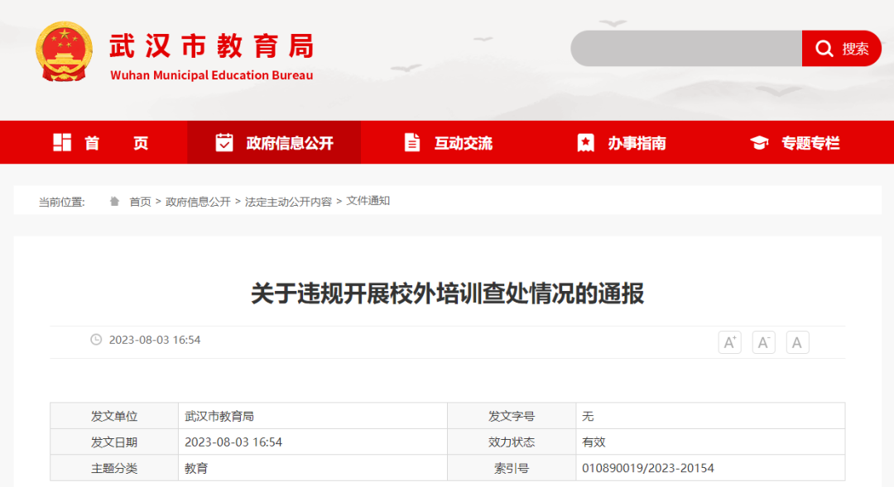Open the 办事指南 navigation tab
Viewport: 894px width, 487px height.
point(621,142)
